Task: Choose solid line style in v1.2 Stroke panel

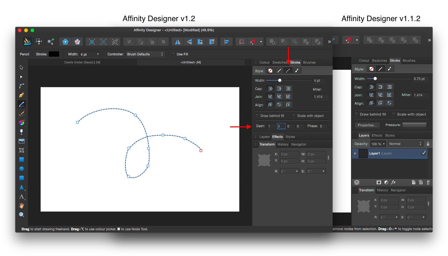Action: click(279, 71)
